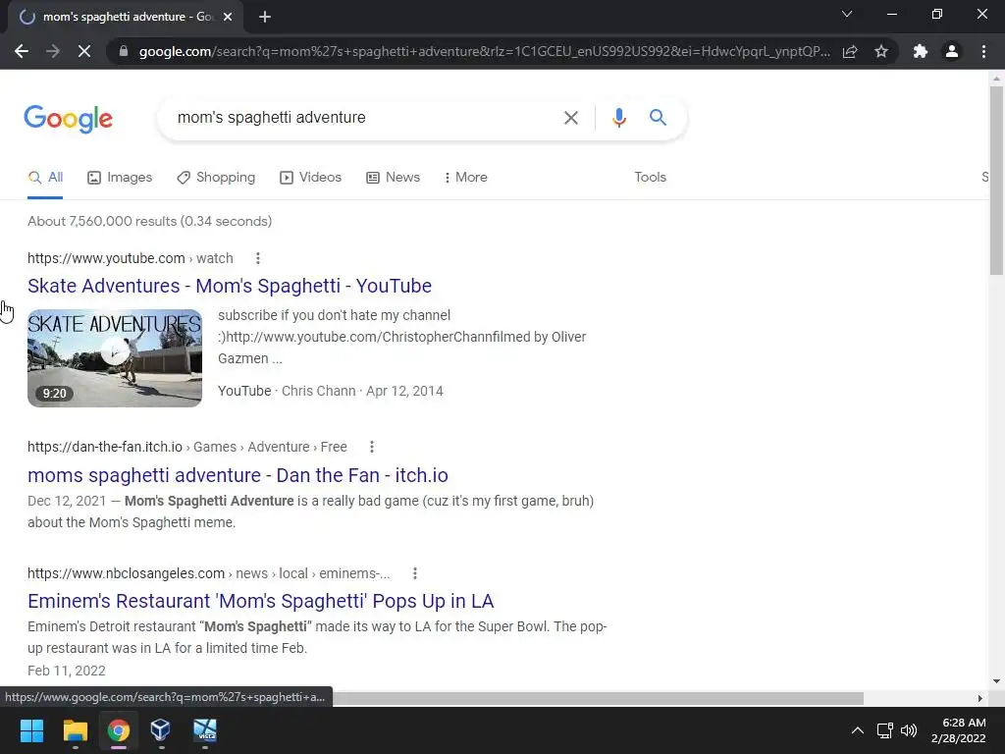Share this page via the share icon
The image size is (1005, 754).
pos(850,51)
